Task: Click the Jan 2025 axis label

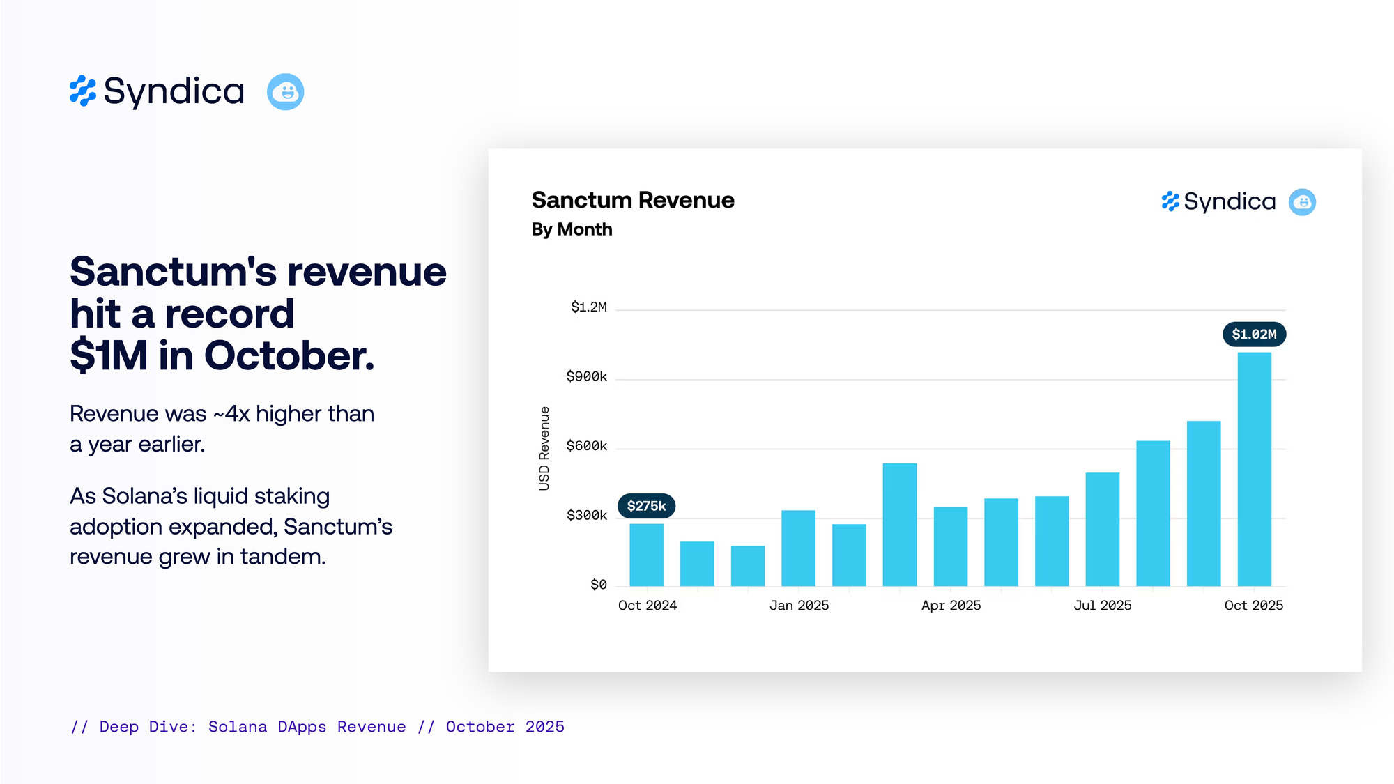Action: point(799,606)
